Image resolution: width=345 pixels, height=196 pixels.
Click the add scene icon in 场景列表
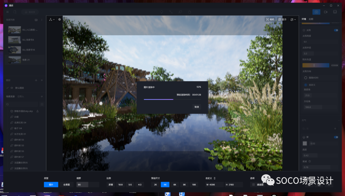(36, 20)
